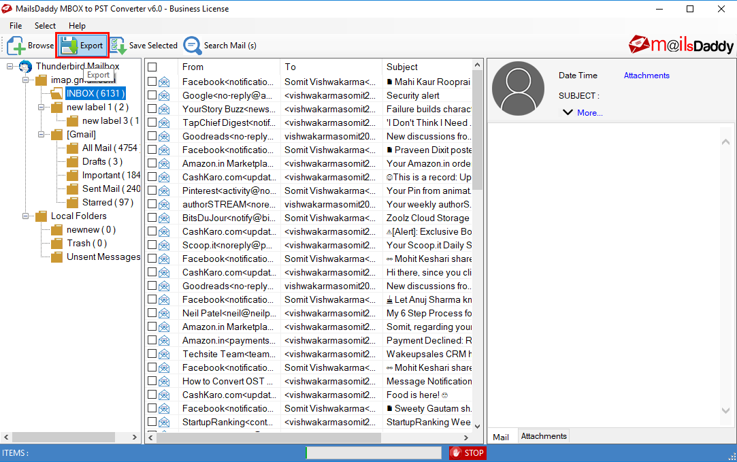
Task: Expand the More... chevron in preview header
Action: coord(568,112)
